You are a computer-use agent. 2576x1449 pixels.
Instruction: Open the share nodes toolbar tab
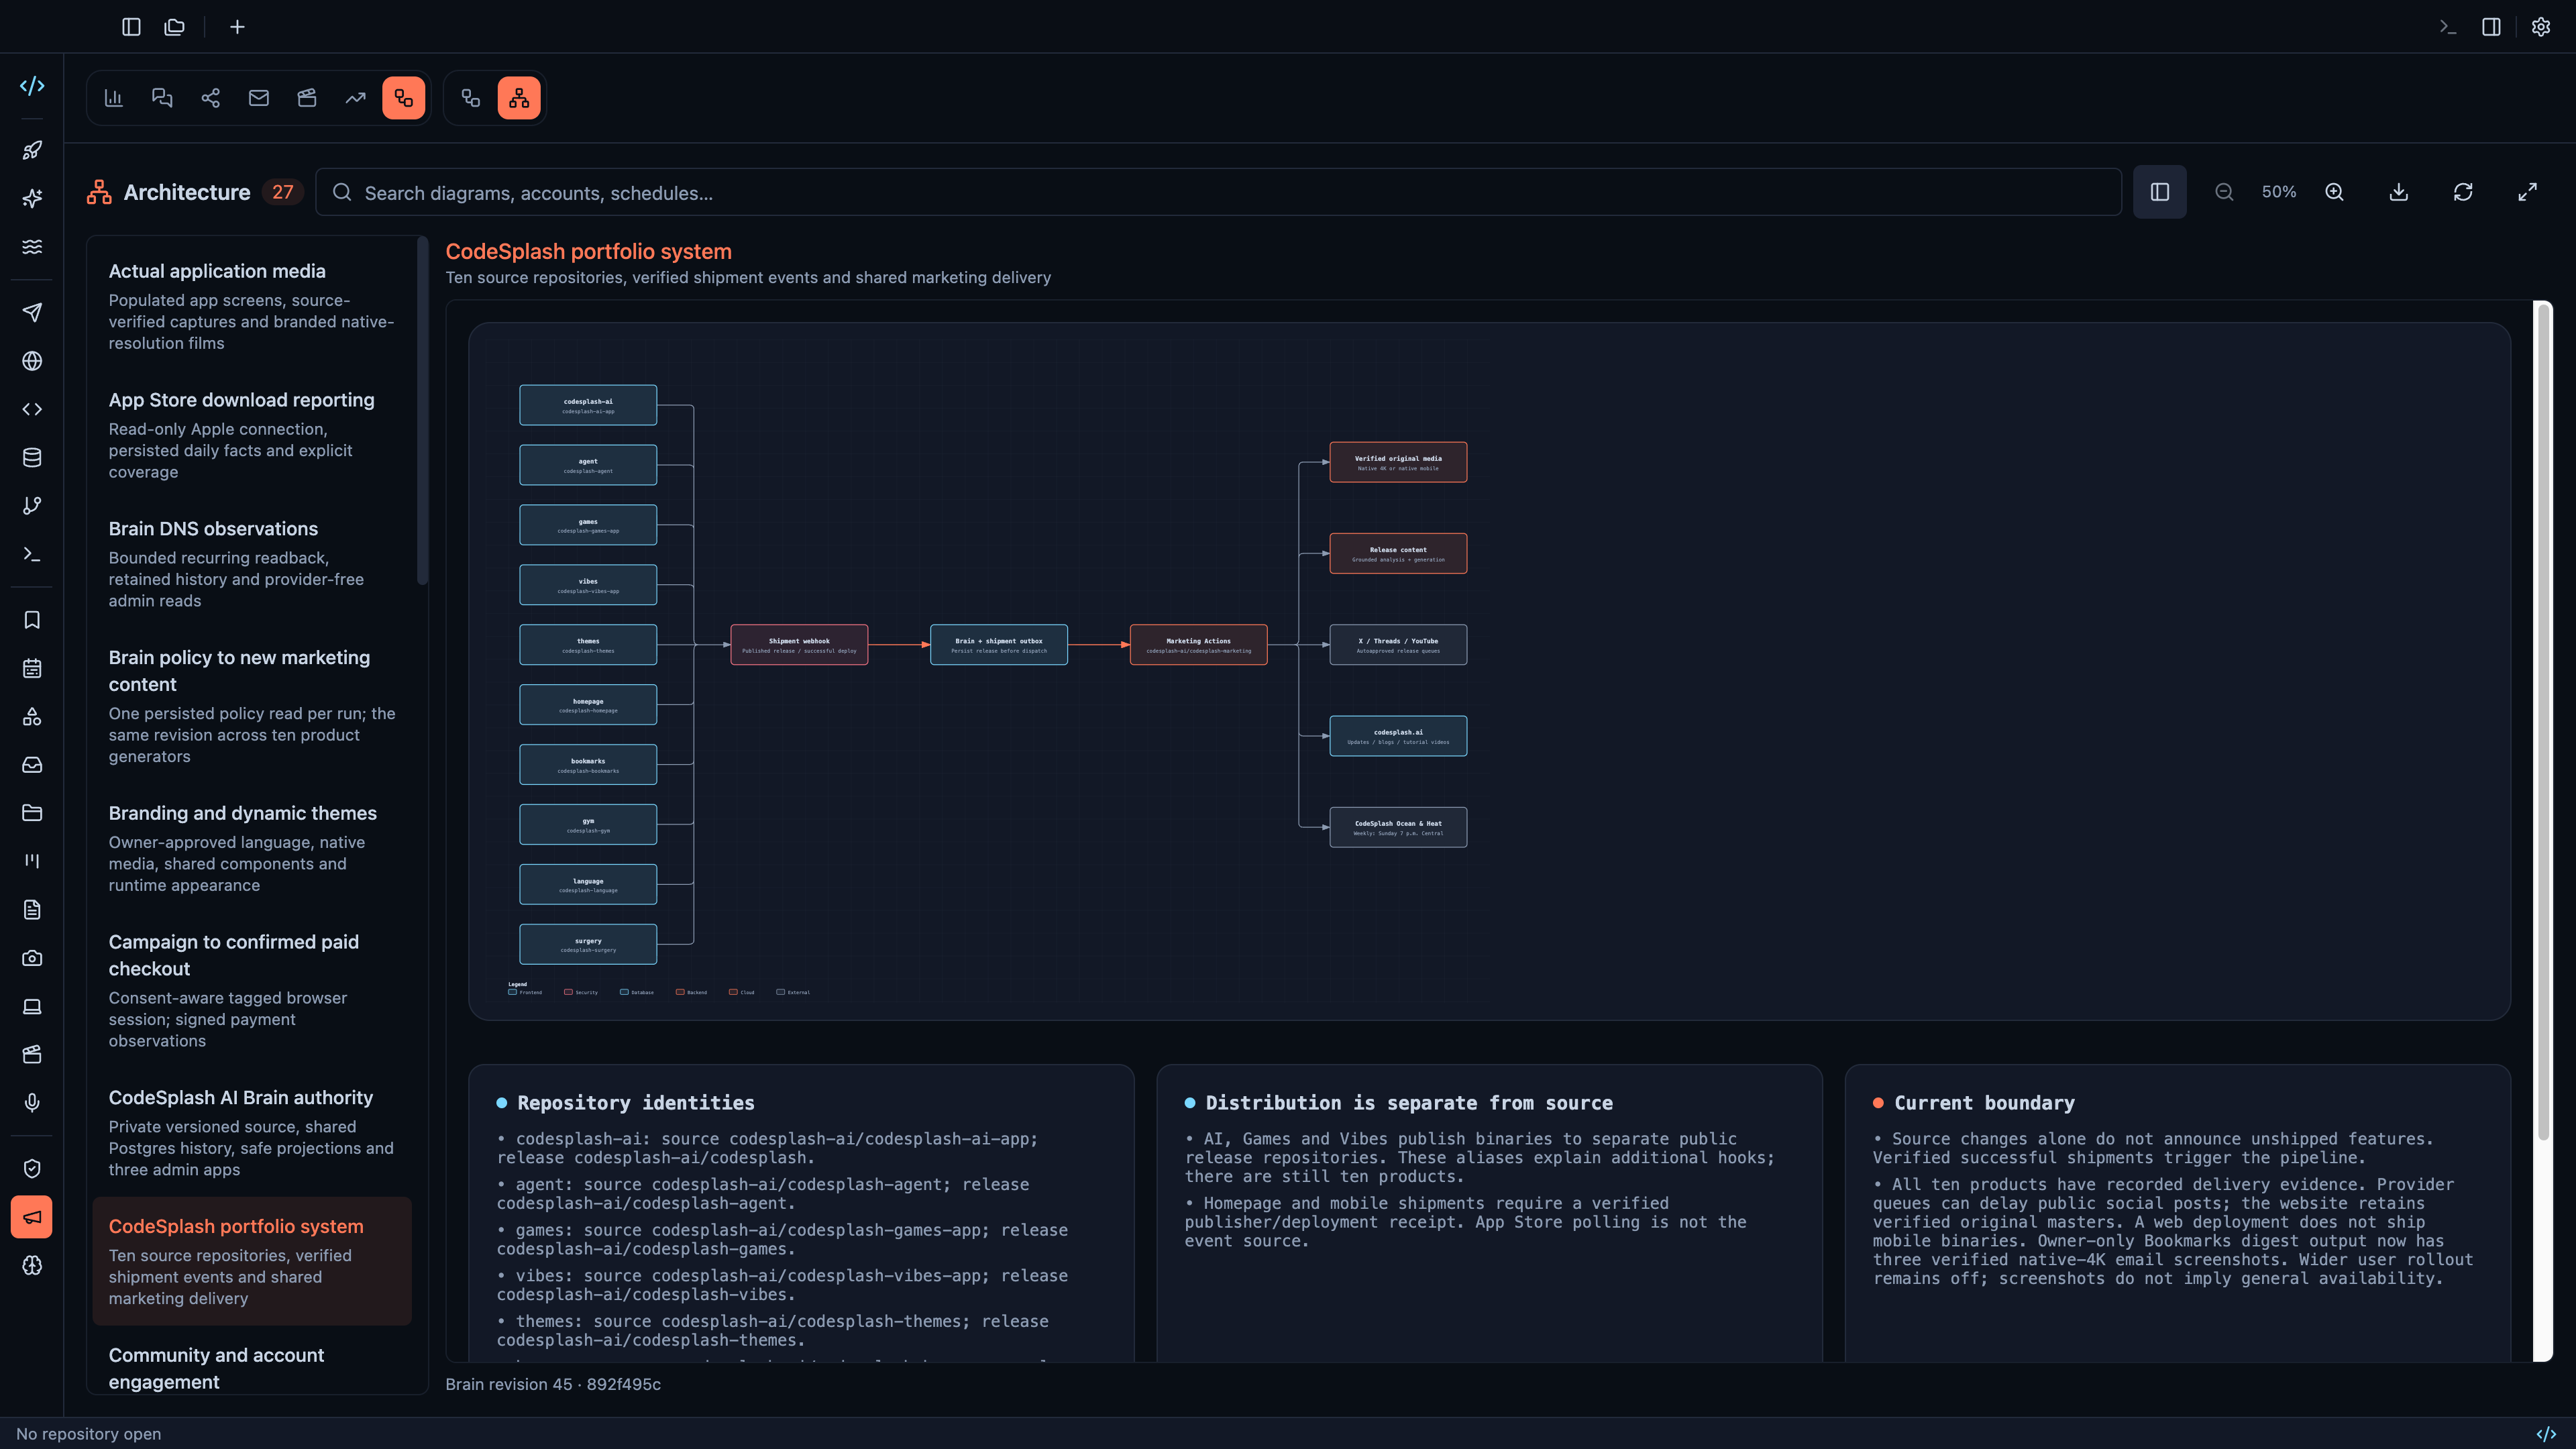pos(210,98)
